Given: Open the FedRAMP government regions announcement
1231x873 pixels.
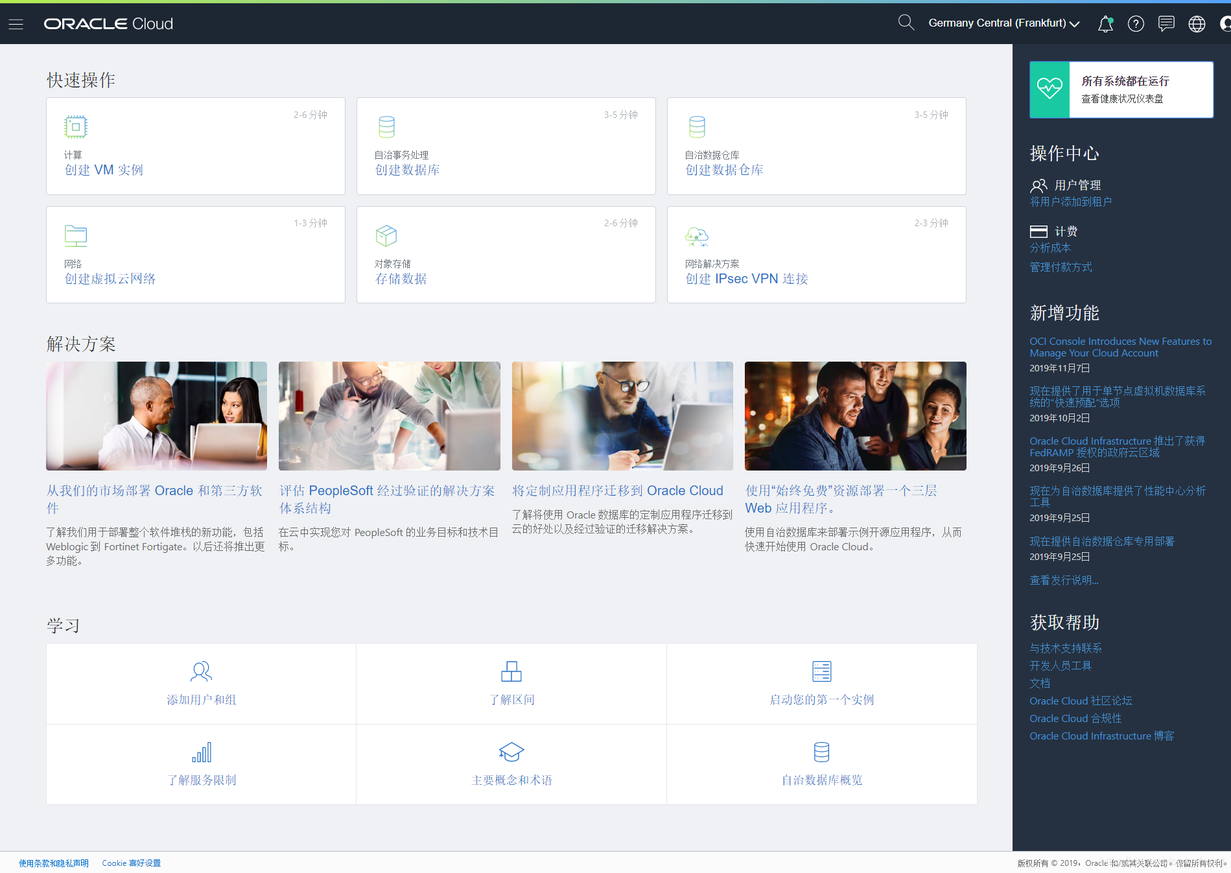Looking at the screenshot, I should pos(1117,447).
